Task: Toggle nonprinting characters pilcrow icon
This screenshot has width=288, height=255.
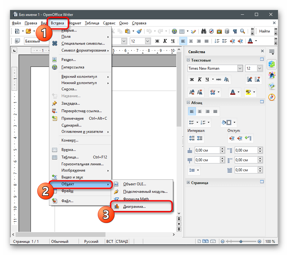Action: pyautogui.click(x=235, y=31)
